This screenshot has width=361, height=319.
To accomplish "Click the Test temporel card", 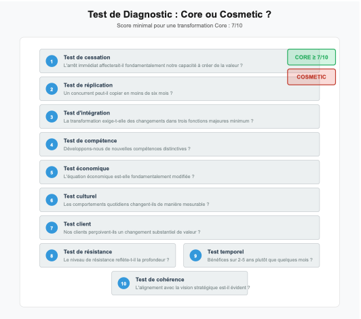I will click(251, 255).
